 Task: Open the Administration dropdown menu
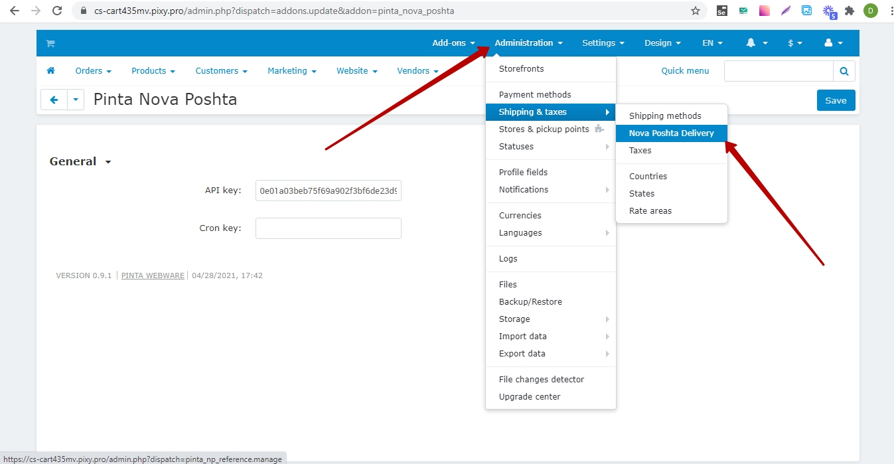tap(528, 42)
